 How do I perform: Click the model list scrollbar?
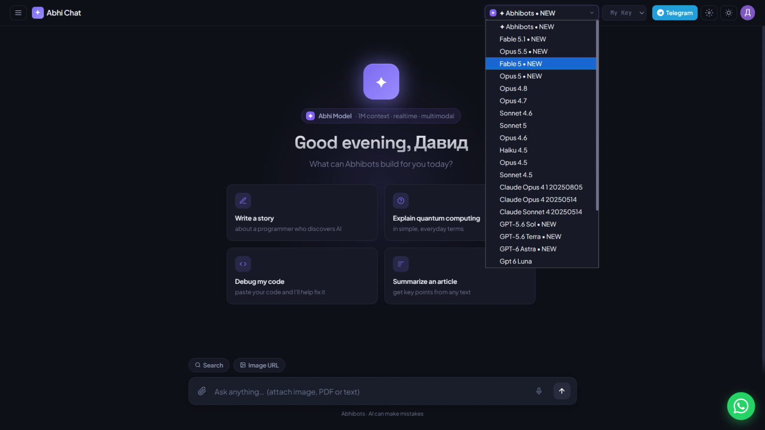tap(597, 116)
